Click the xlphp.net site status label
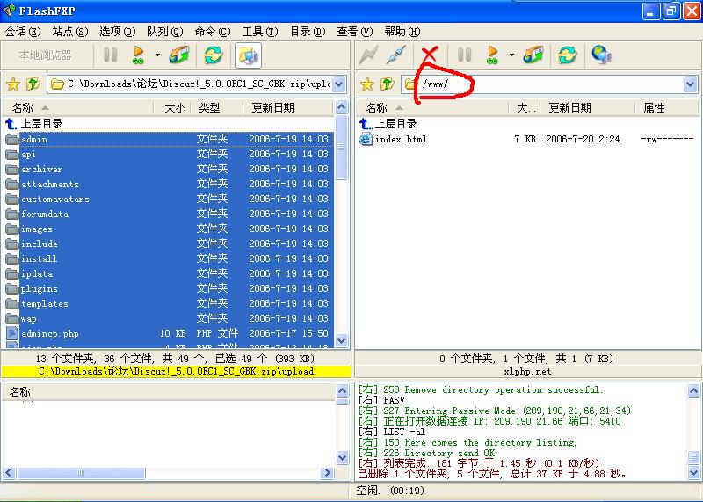 (527, 372)
